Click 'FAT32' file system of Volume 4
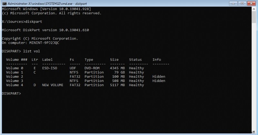Screen dimensions: 258x135 [75, 85]
